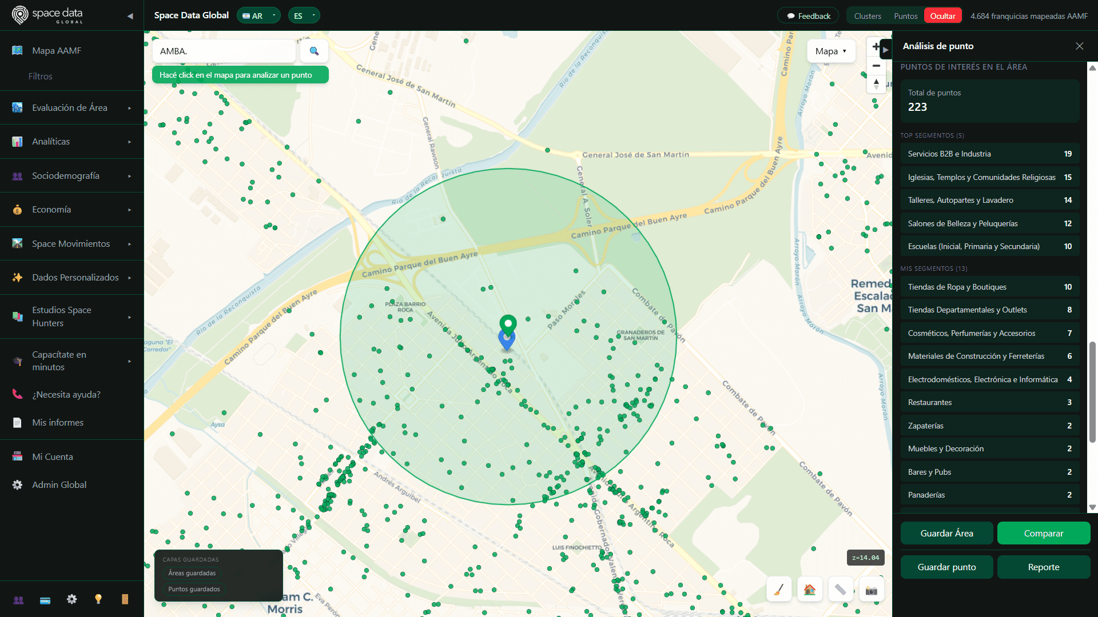1098x617 pixels.
Task: Collapse the analysis panel with the arrow tab
Action: (x=886, y=50)
